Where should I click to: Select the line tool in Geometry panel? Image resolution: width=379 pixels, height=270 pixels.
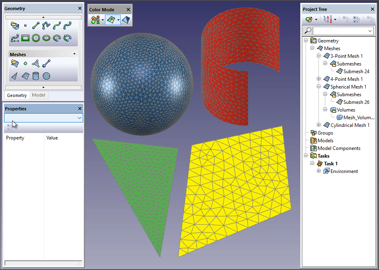click(x=36, y=25)
